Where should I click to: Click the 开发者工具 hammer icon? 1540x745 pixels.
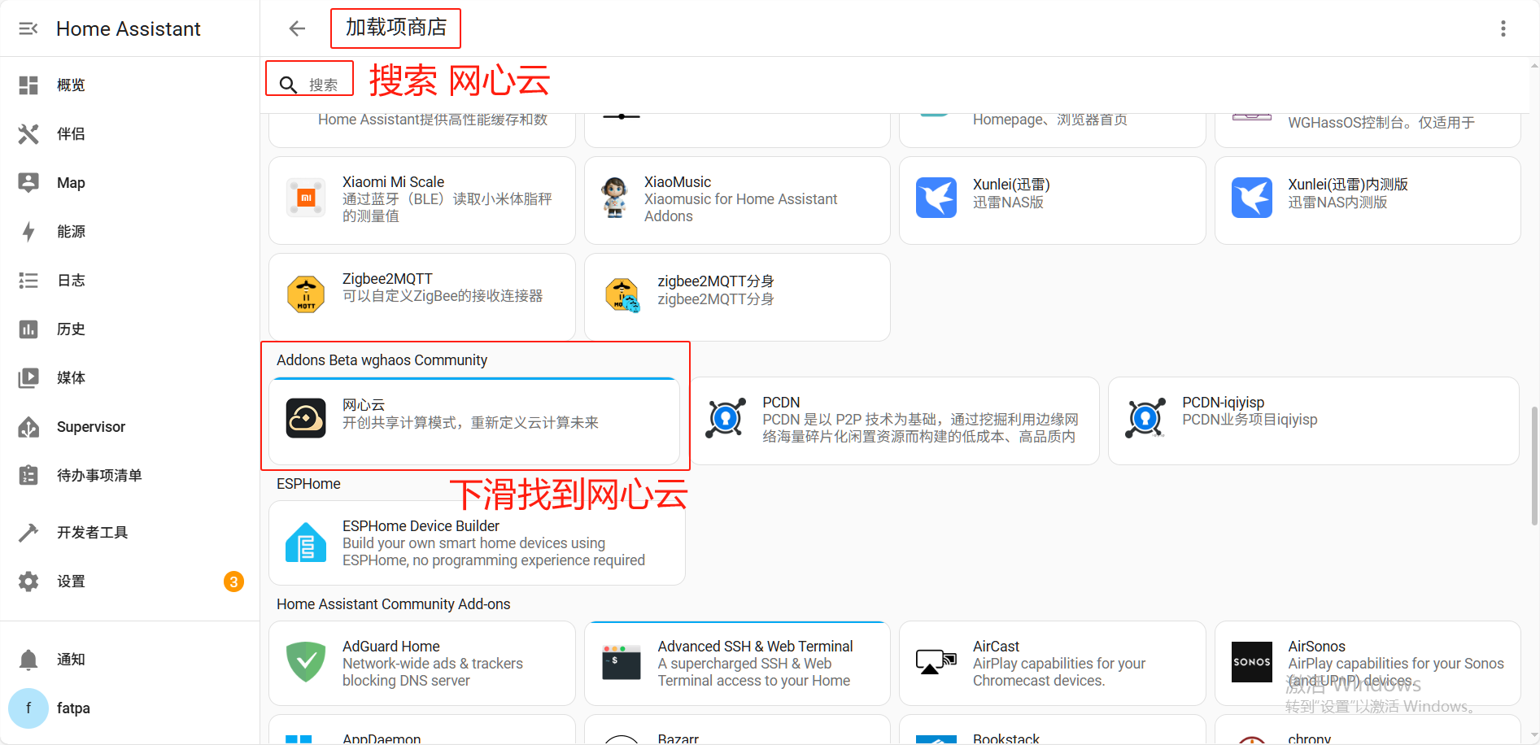[28, 533]
